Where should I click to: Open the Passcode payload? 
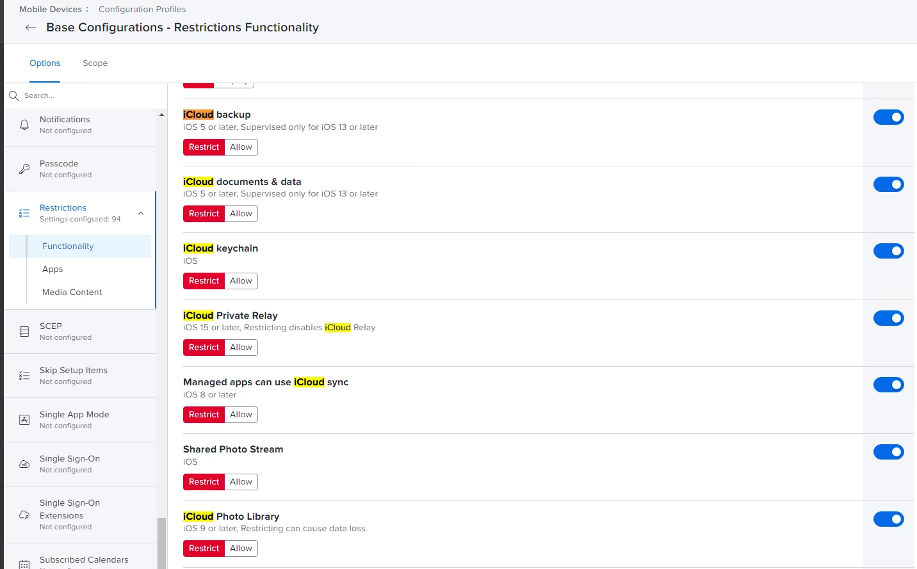pos(80,169)
